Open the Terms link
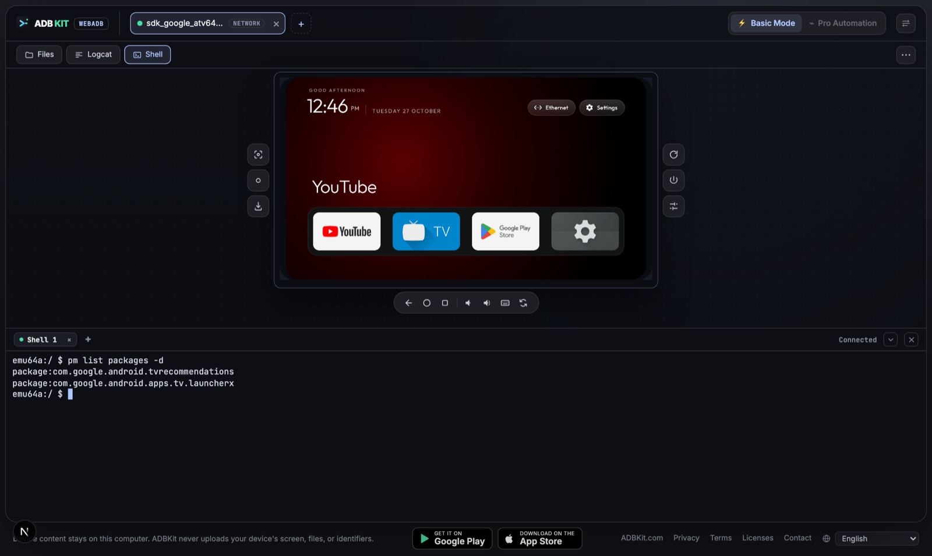This screenshot has height=556, width=932. click(721, 538)
